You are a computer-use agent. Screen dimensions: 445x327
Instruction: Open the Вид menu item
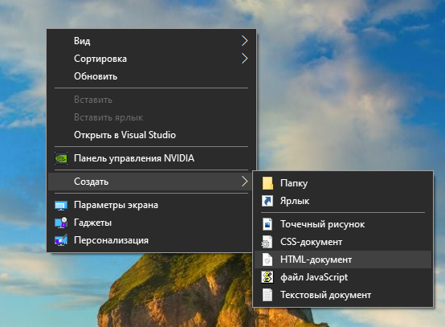click(x=152, y=41)
